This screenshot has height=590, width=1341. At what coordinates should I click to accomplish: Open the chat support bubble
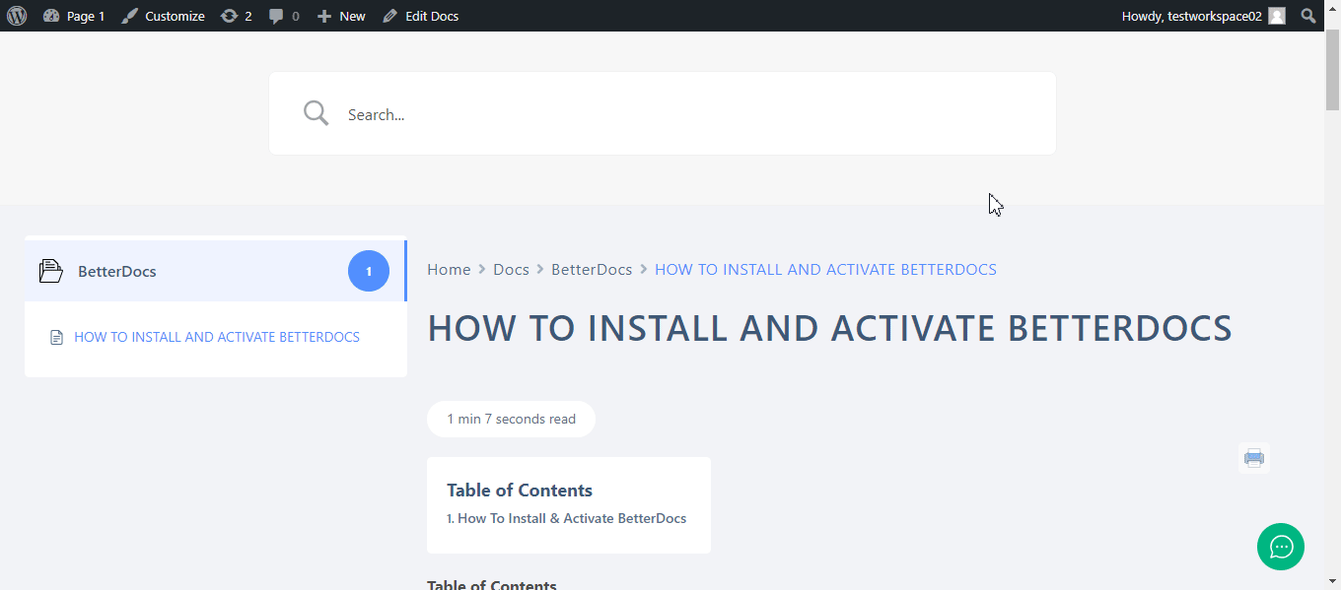pos(1280,547)
